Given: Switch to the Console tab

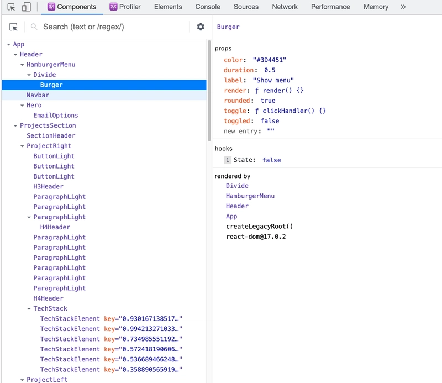Looking at the screenshot, I should tap(208, 7).
